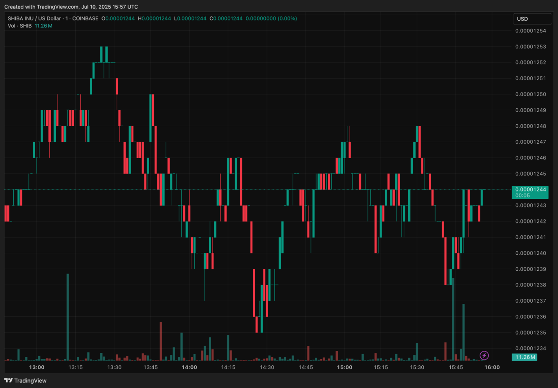Click the purple lightning bolt icon
558x388 pixels.
pyautogui.click(x=484, y=355)
